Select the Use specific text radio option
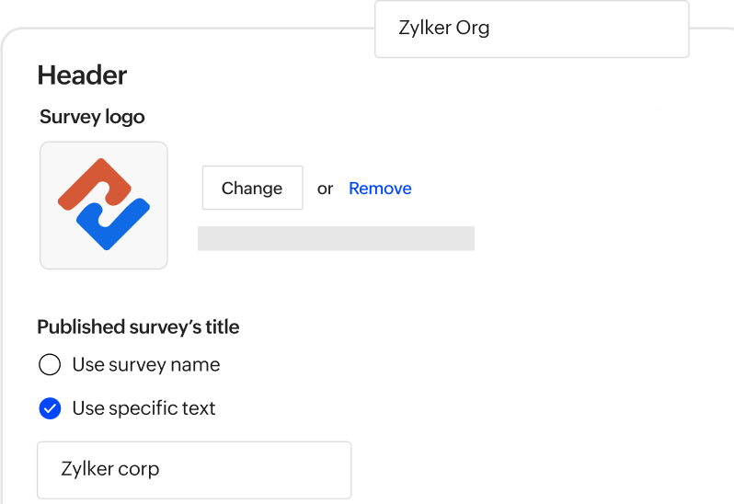 (x=50, y=408)
